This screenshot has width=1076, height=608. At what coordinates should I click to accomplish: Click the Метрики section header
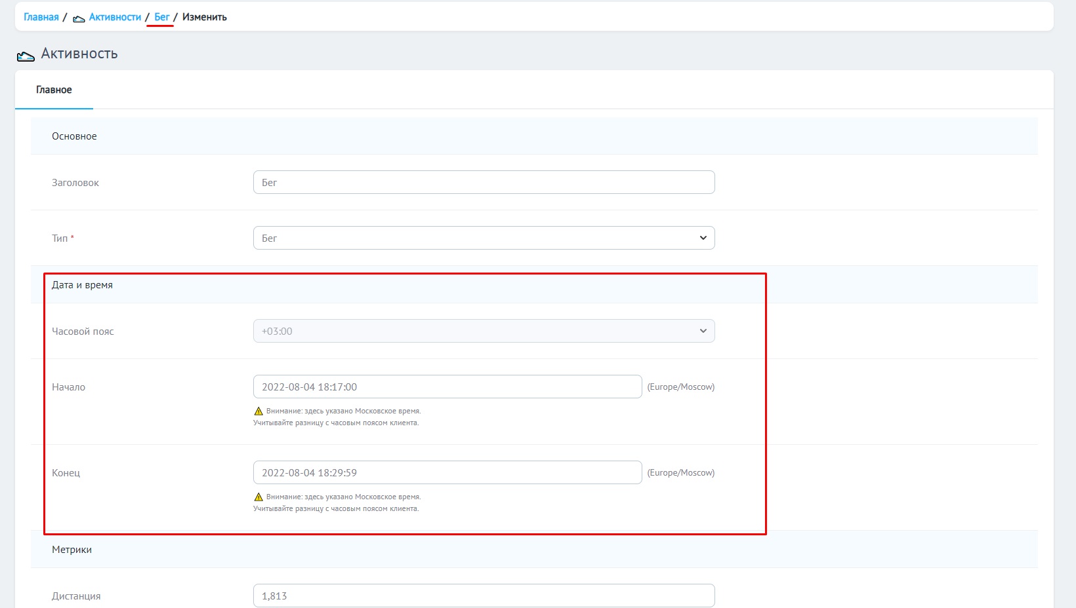(x=72, y=550)
